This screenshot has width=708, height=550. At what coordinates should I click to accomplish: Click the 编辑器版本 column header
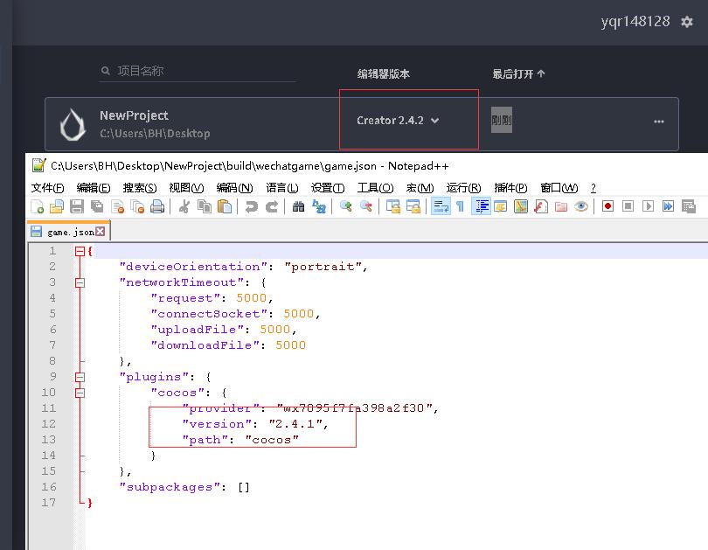384,74
